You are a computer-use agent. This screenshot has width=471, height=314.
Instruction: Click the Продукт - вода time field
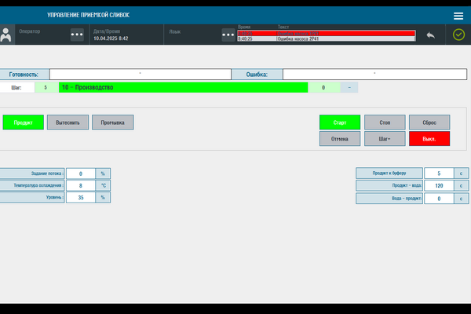438,186
